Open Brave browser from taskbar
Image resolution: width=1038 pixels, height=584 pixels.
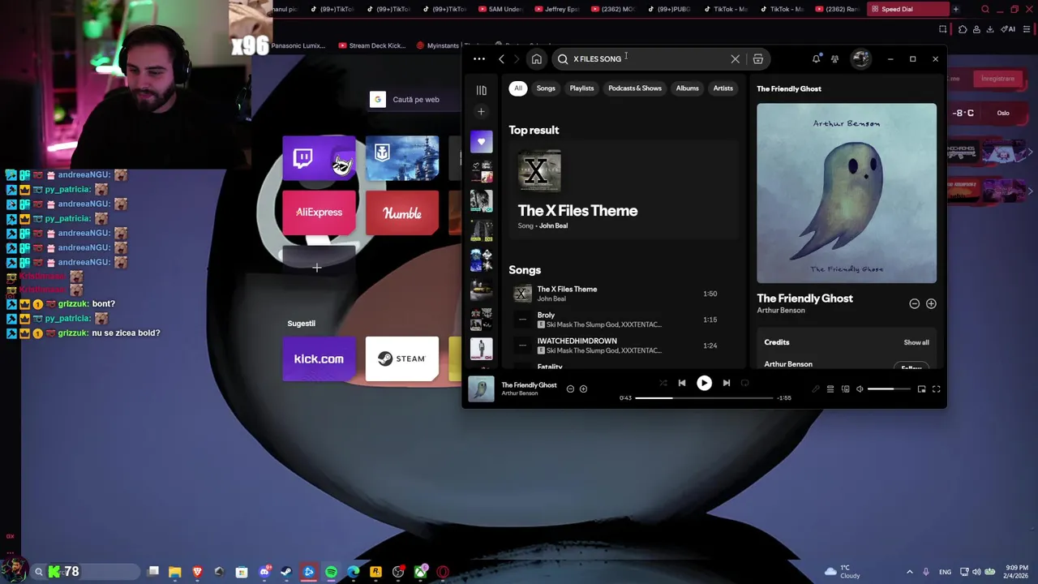(197, 572)
